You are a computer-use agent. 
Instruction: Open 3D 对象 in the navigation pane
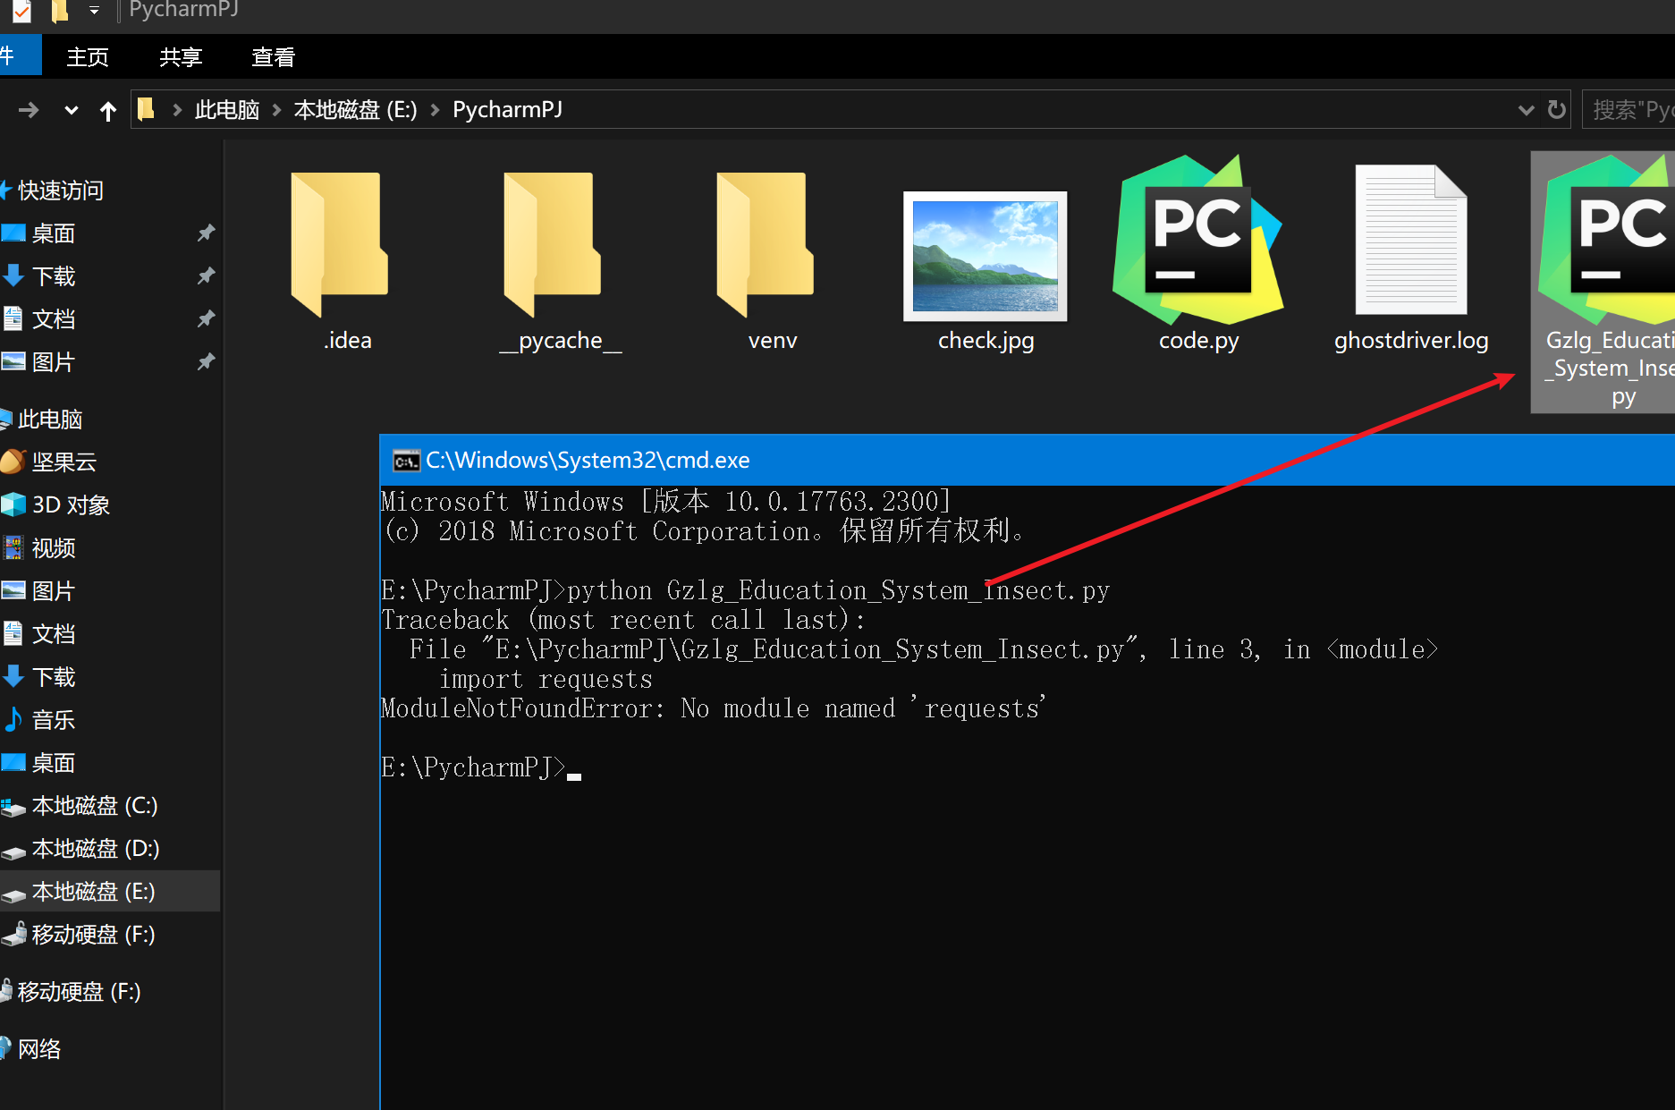coord(71,505)
